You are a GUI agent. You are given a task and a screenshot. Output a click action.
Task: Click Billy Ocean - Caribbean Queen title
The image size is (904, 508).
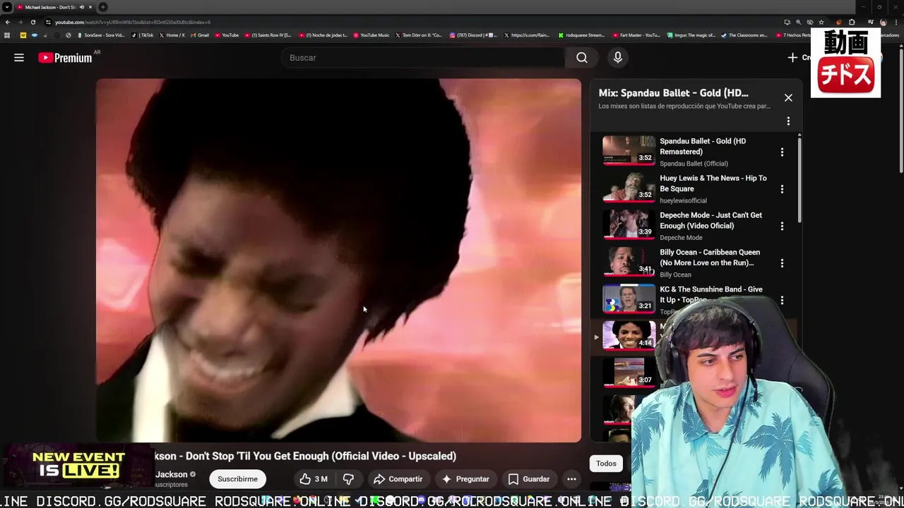click(710, 258)
